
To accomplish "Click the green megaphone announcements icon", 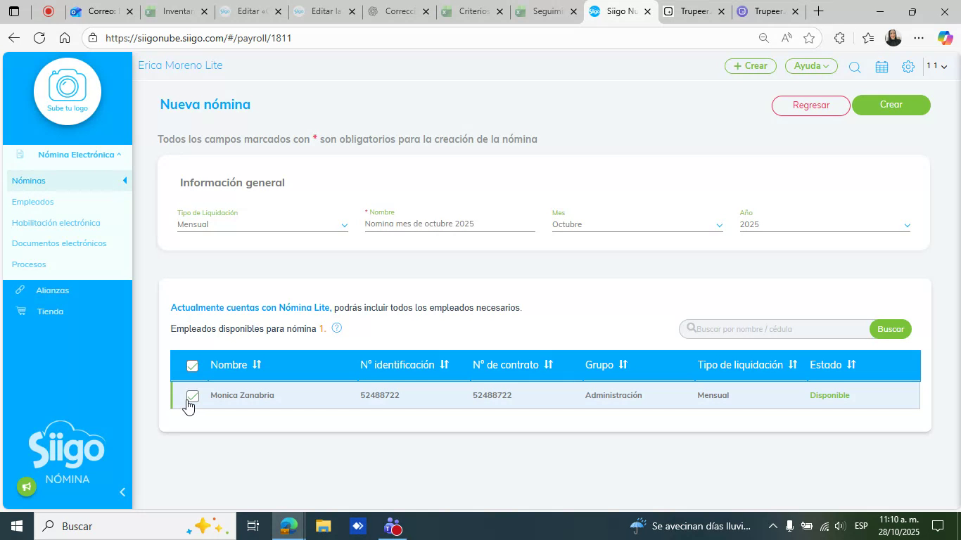I will coord(27,487).
